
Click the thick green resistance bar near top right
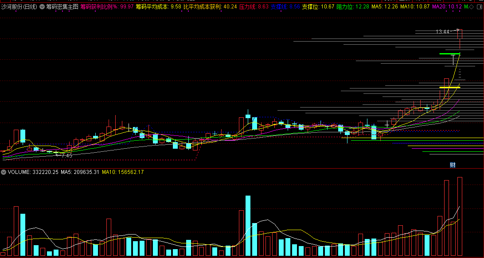[x=449, y=54]
